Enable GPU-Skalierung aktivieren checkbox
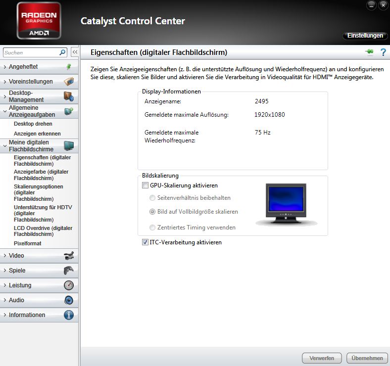This screenshot has width=390, height=366. pos(145,185)
